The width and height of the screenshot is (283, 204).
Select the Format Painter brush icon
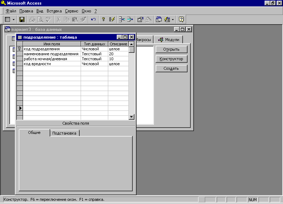tap(83, 19)
